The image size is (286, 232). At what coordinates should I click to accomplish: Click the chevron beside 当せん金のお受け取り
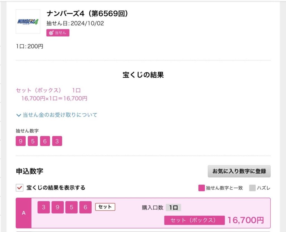19,115
